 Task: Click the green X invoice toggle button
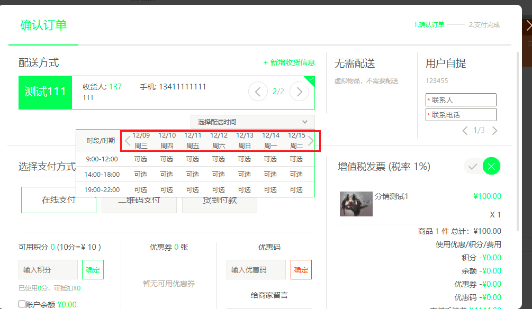tap(491, 167)
